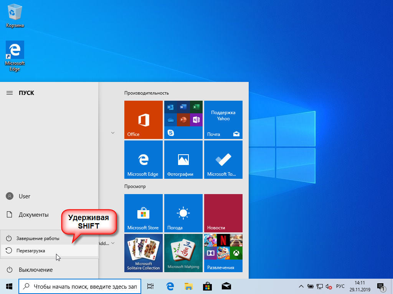This screenshot has width=393, height=294.
Task: Open OneDrive icon in the Office apps folder tile
Action: pyautogui.click(x=171, y=120)
